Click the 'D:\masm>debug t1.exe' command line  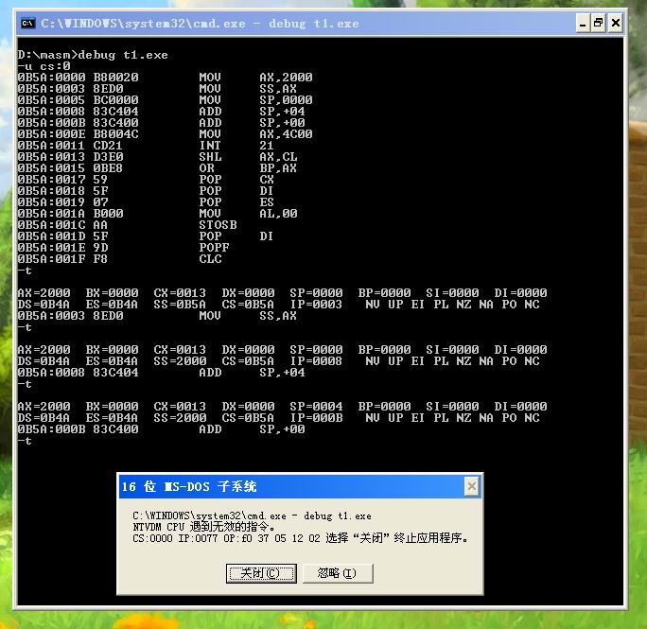coord(93,55)
